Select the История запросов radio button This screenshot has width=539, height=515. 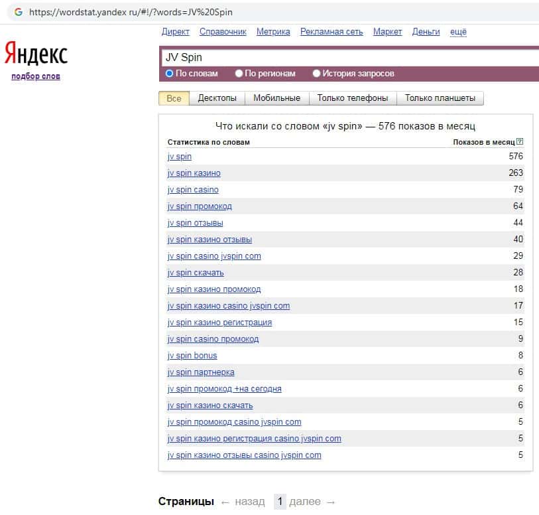point(316,74)
